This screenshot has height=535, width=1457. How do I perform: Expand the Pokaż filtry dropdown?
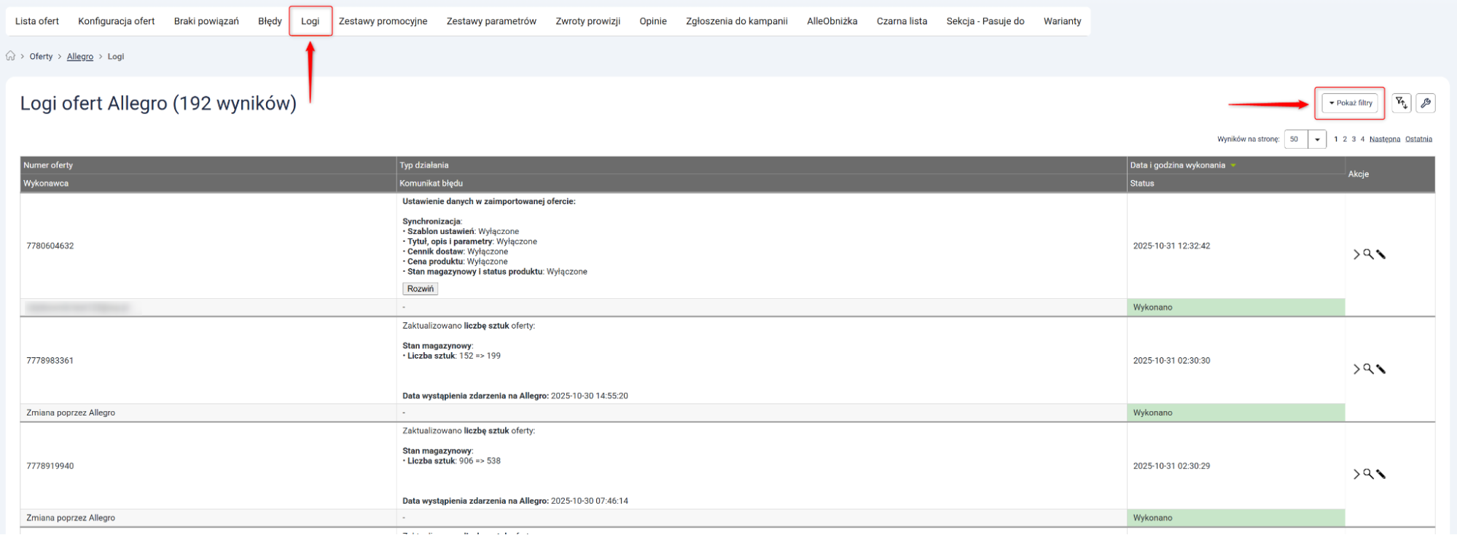point(1350,104)
